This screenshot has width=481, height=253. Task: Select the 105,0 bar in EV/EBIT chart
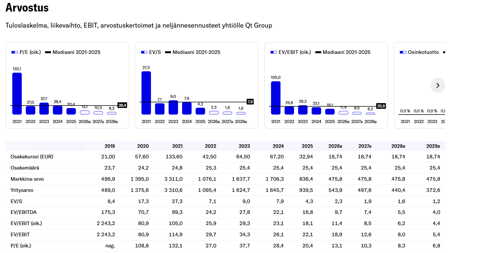coord(276,98)
